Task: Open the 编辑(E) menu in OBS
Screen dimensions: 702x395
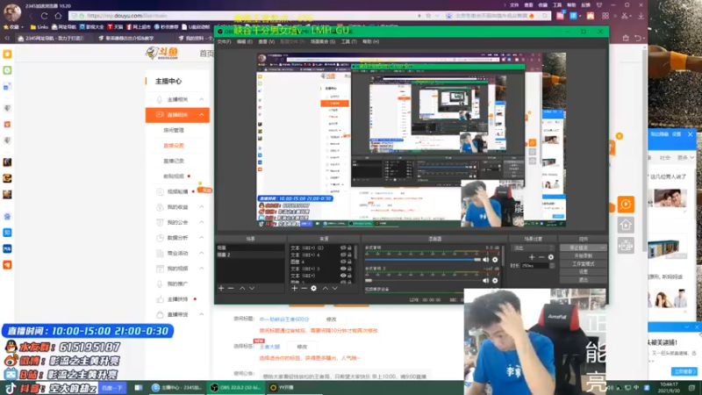Action: pyautogui.click(x=245, y=41)
